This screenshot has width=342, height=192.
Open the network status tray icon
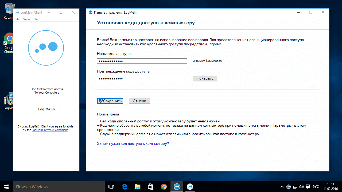(295, 187)
